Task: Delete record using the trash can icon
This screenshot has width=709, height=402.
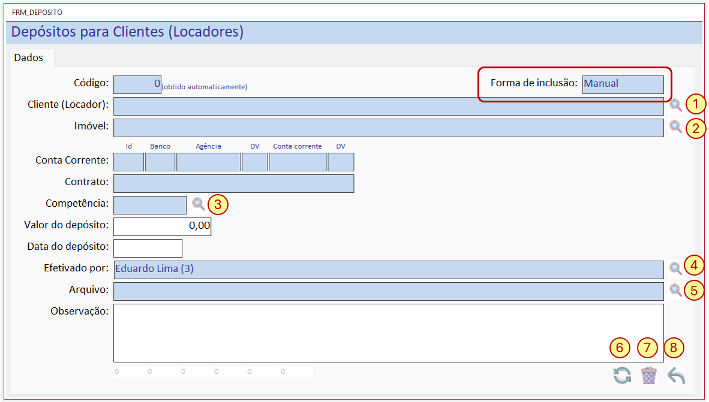Action: [x=649, y=376]
